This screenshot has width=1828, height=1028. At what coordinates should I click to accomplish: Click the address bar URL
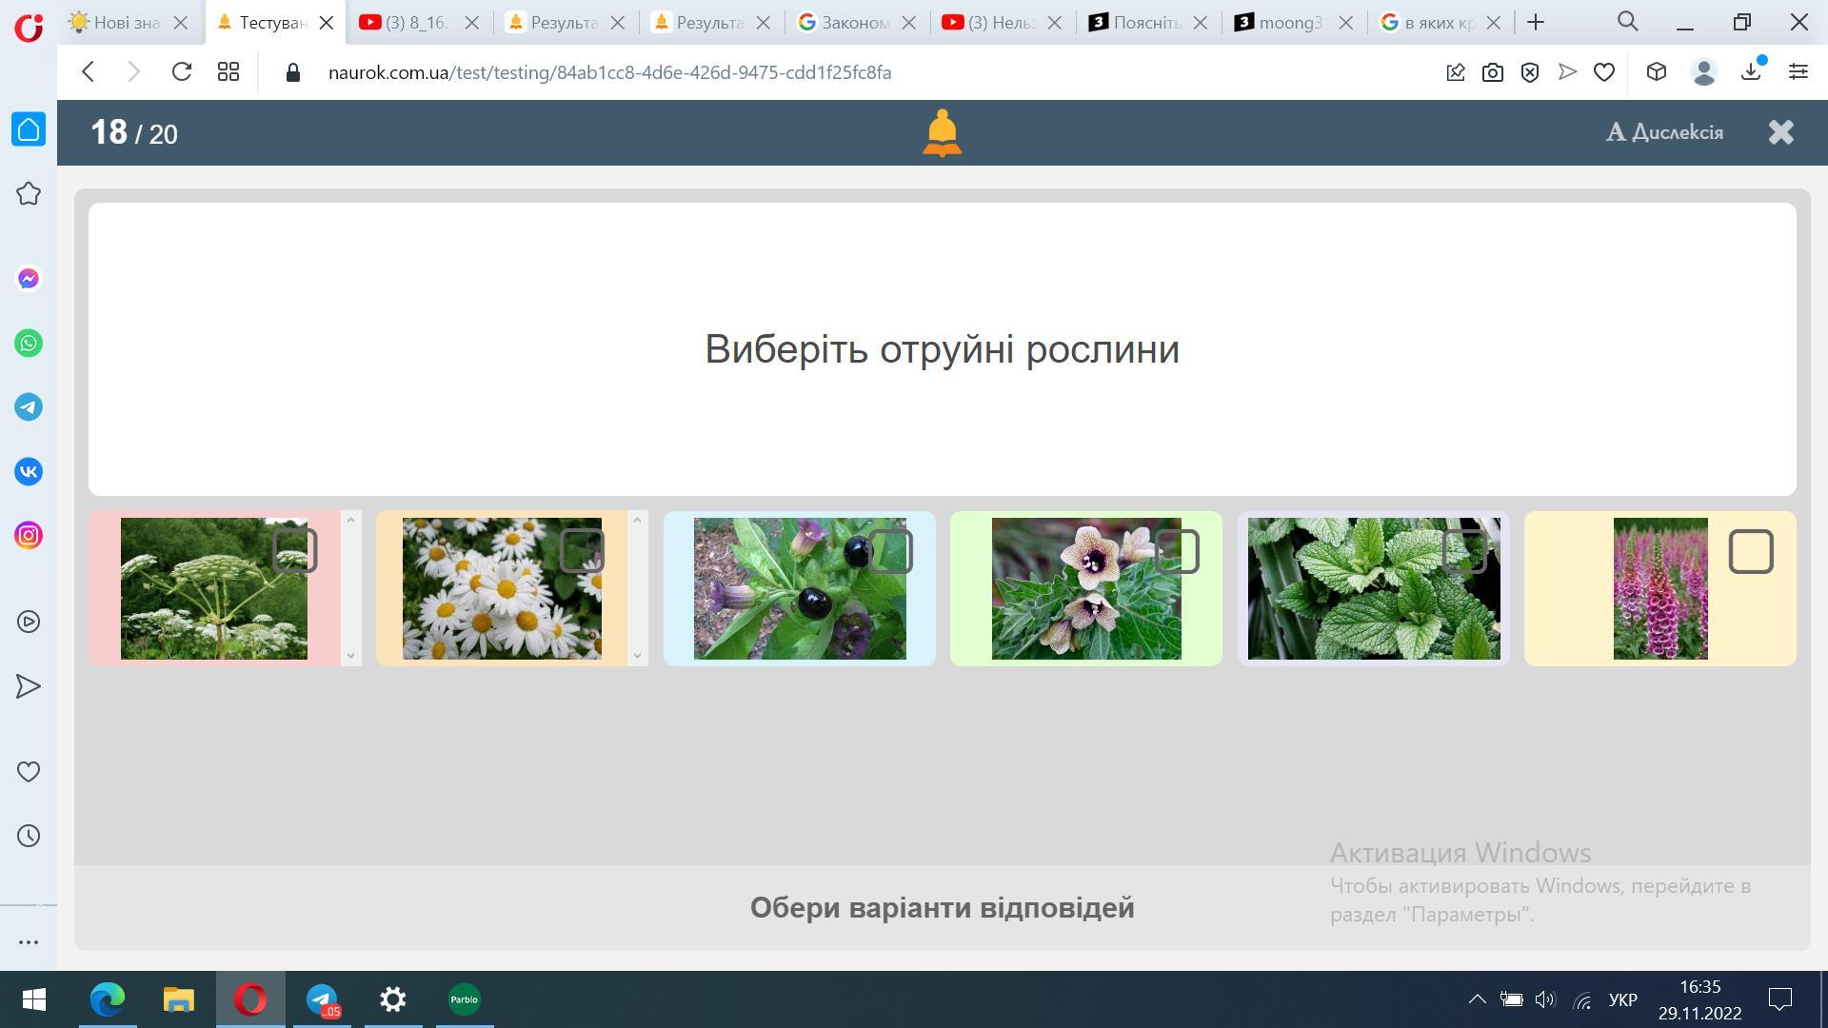609,72
